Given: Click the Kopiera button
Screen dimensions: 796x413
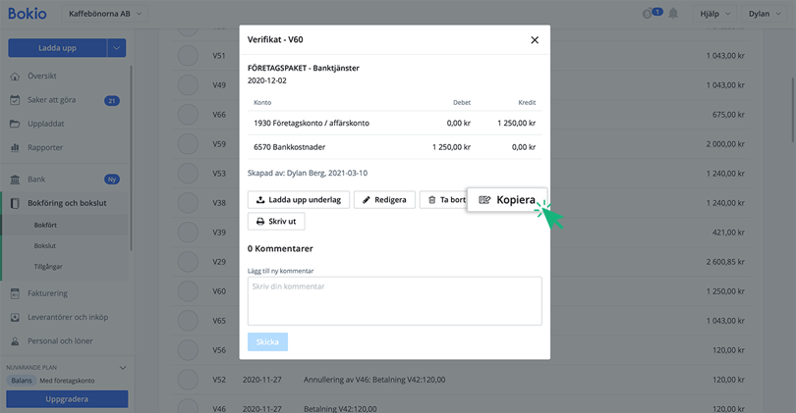Looking at the screenshot, I should (507, 200).
